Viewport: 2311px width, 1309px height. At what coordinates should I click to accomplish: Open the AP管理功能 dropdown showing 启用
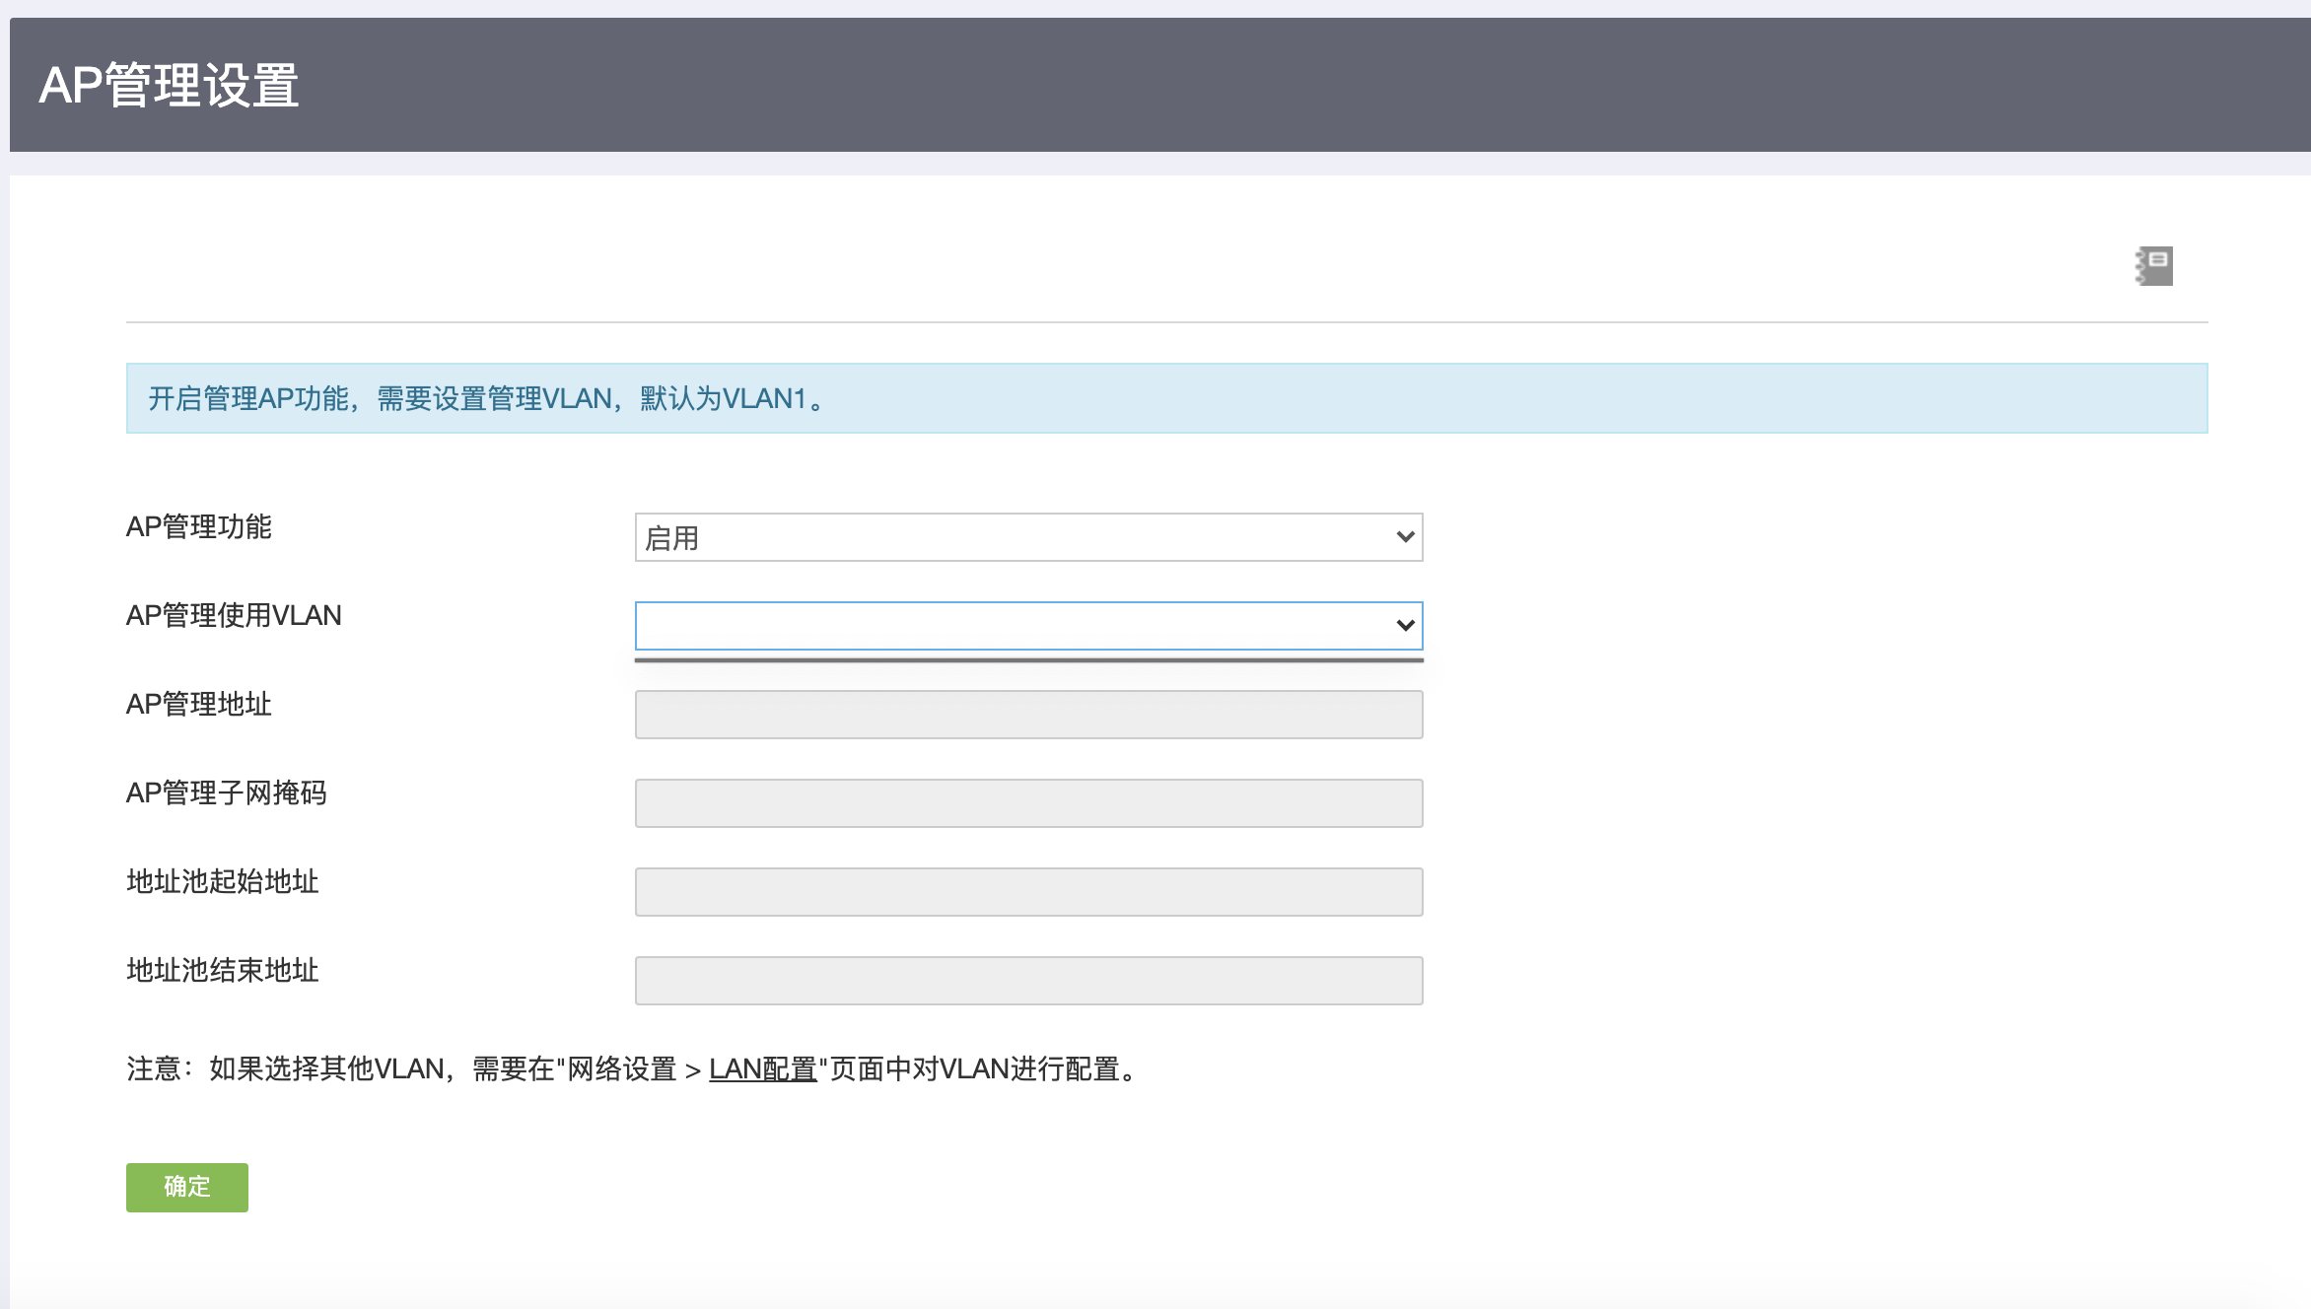pyautogui.click(x=1015, y=537)
